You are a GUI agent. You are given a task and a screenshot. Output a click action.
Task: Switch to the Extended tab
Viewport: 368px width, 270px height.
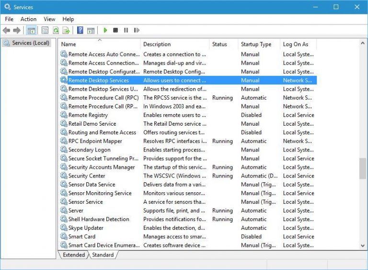[x=74, y=255]
